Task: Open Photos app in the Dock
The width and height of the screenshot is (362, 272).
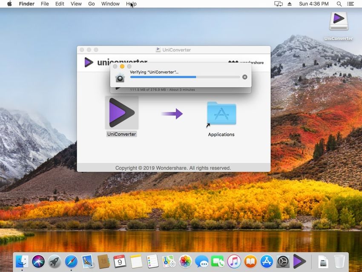Action: point(185,261)
